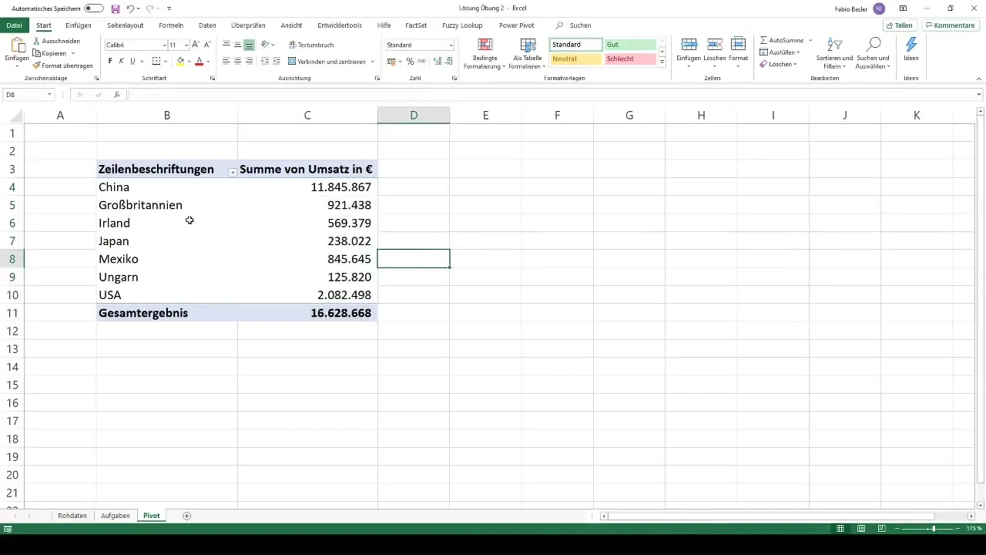
Task: Click the Teilen button
Action: point(899,25)
